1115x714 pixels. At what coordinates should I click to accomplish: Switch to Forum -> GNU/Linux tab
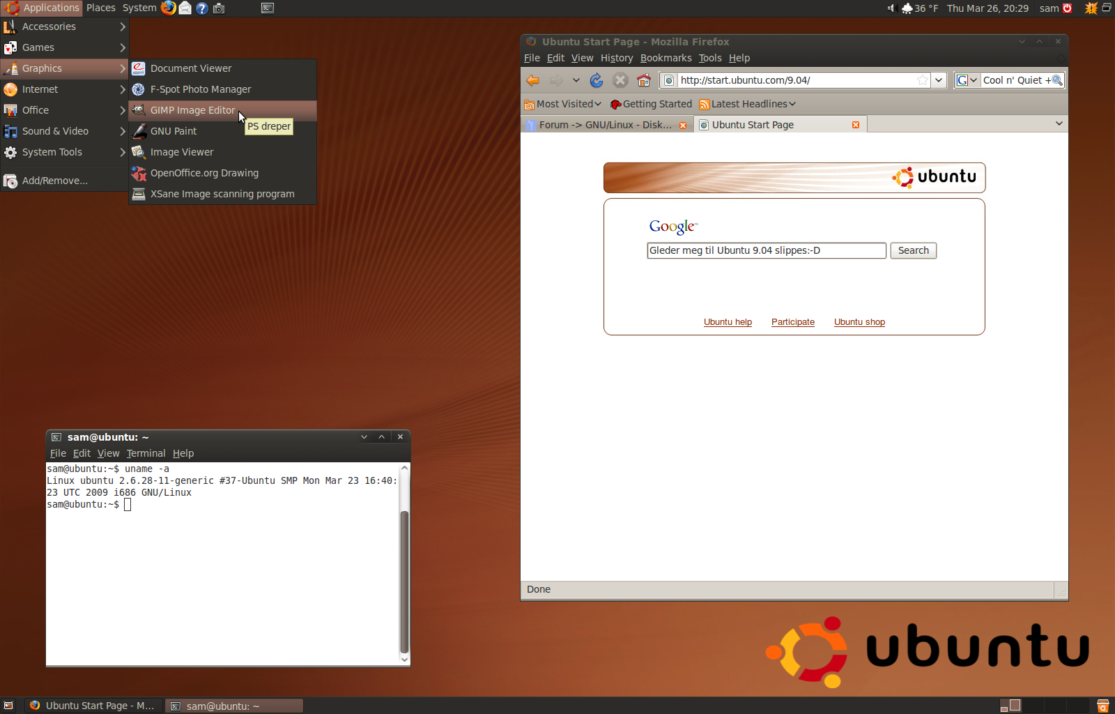click(x=606, y=125)
